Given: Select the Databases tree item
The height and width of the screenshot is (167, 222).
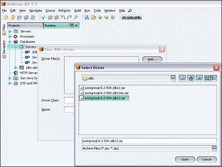Looking at the screenshot, I should coord(27,42).
